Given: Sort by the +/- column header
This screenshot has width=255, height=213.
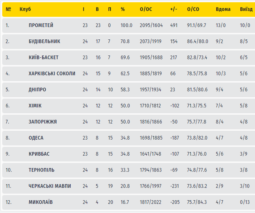Looking at the screenshot, I should tap(173, 9).
